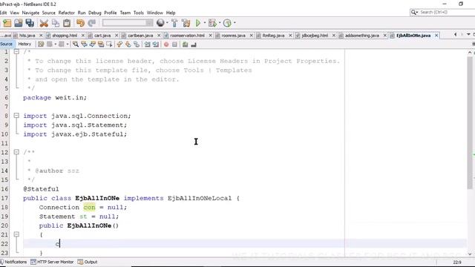This screenshot has height=267, width=475.
Task: Cut the selection using the scissors icon
Action: pyautogui.click(x=44, y=23)
